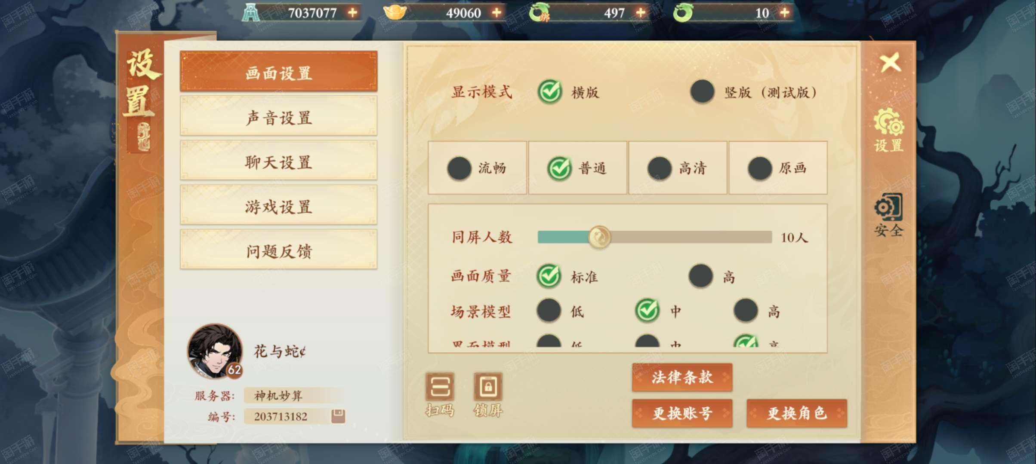Image resolution: width=1036 pixels, height=464 pixels.
Task: Open the 安全 security side tab icon
Action: click(x=888, y=215)
